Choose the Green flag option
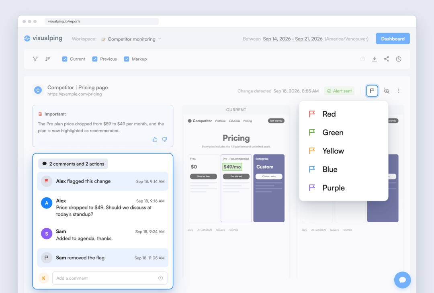The height and width of the screenshot is (293, 434). [344, 132]
